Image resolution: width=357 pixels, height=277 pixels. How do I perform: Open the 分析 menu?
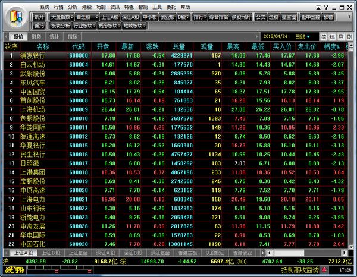[73, 7]
